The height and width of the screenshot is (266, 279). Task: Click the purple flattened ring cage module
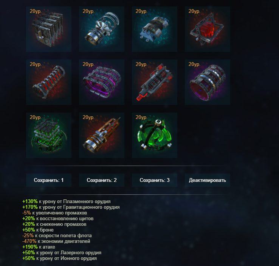pos(102,82)
